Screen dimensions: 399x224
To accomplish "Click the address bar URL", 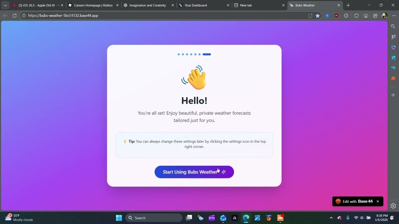I will (63, 16).
